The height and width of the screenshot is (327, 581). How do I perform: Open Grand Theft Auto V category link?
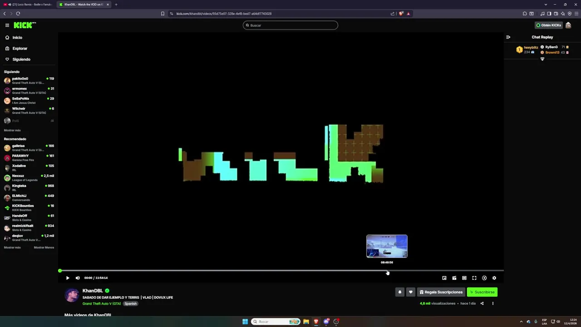tap(102, 303)
